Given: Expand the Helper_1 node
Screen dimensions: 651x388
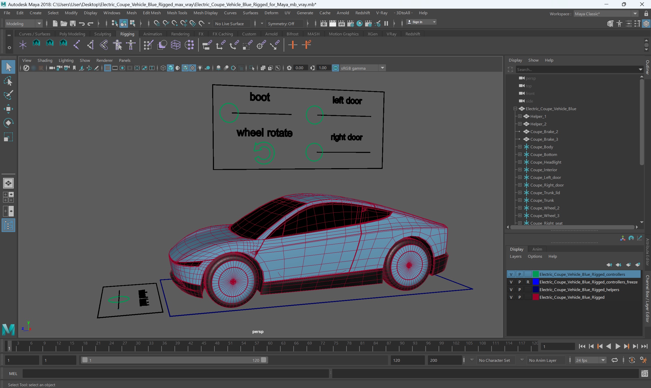Looking at the screenshot, I should point(520,116).
